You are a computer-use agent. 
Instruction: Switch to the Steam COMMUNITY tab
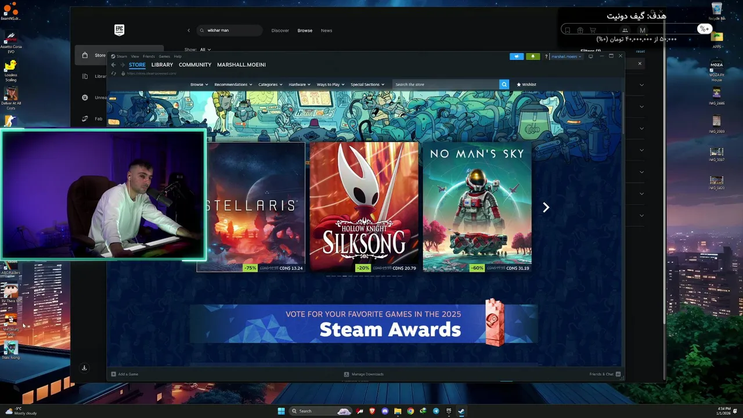point(195,64)
